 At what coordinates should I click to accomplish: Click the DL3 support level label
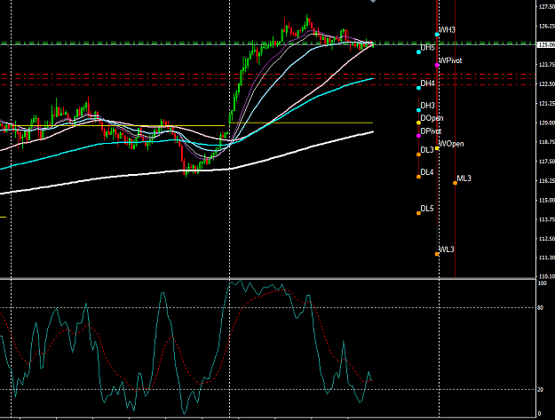pos(427,150)
